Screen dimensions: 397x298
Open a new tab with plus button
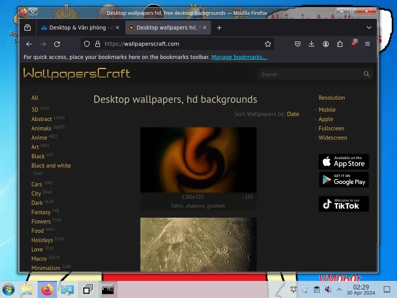click(x=219, y=28)
